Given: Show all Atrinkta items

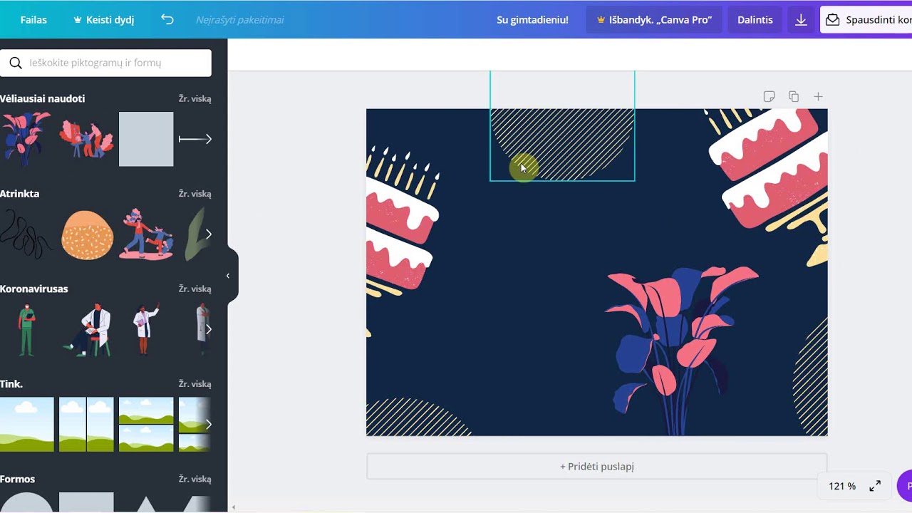Looking at the screenshot, I should (195, 194).
